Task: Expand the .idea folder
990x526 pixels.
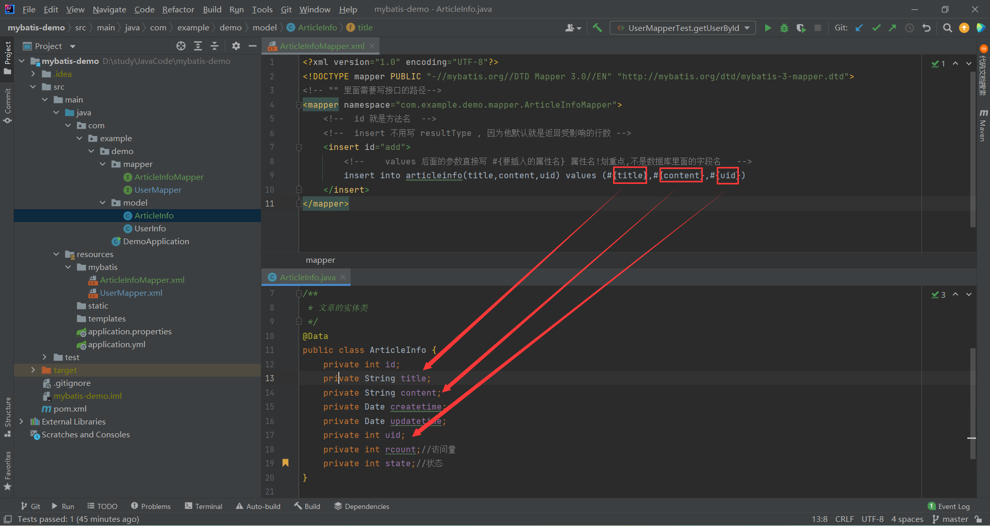Action: 33,74
